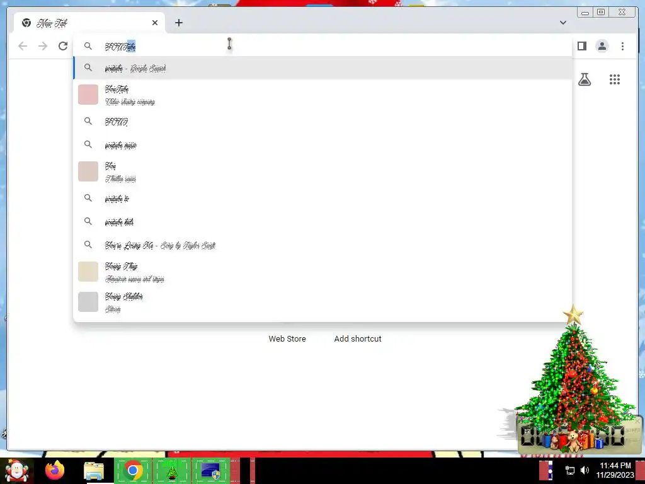Click the Young Sheldon thumbnail image
The height and width of the screenshot is (484, 645).
point(88,302)
